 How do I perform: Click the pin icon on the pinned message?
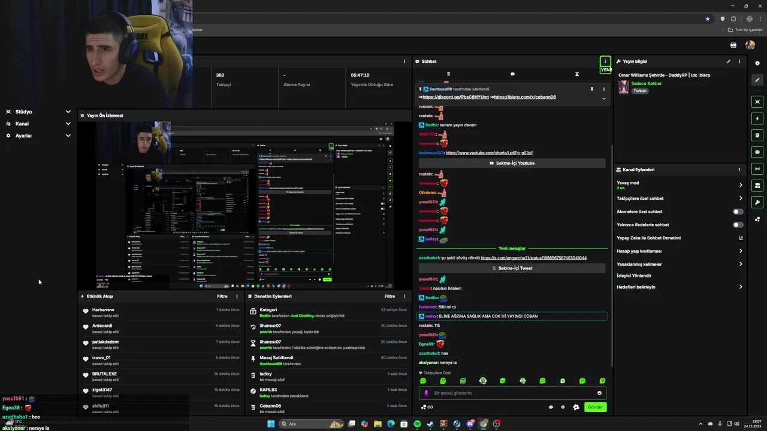tap(591, 89)
